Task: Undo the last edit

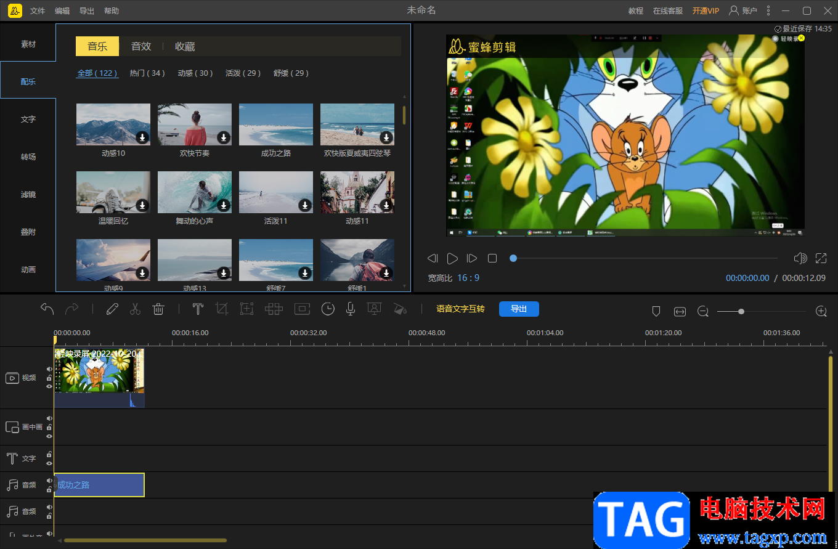Action: point(47,309)
